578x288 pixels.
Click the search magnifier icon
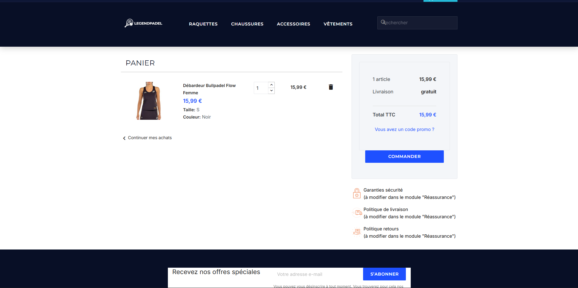click(x=383, y=22)
